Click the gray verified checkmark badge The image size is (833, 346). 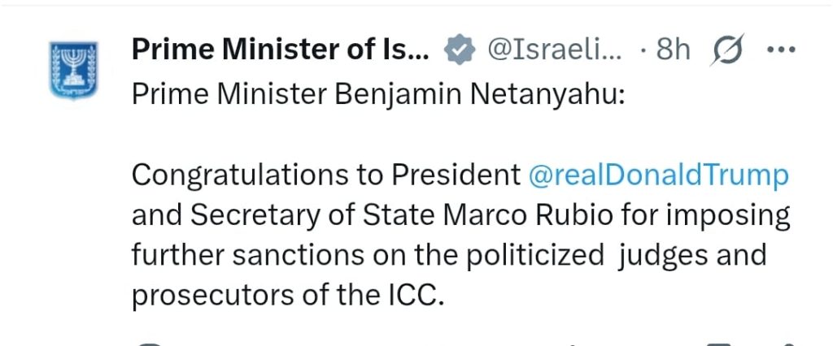click(460, 50)
